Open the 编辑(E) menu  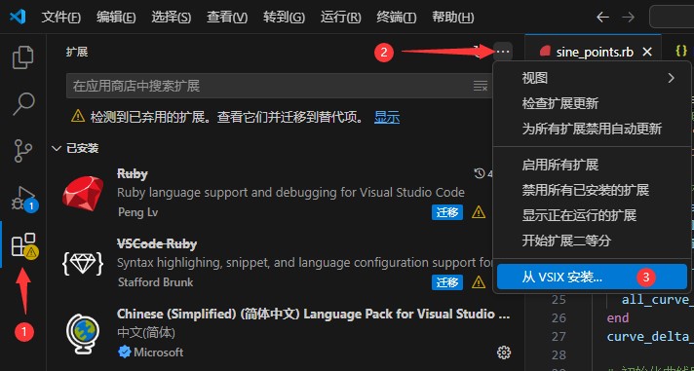pyautogui.click(x=116, y=18)
